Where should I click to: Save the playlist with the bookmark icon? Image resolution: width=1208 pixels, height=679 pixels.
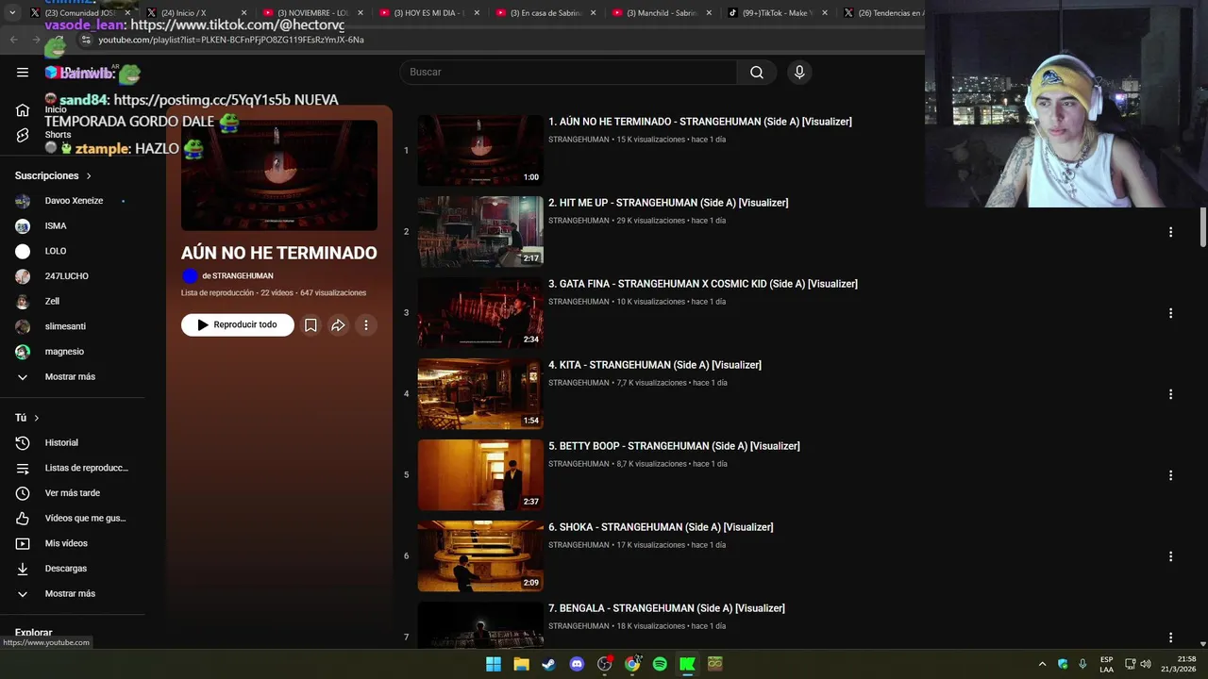coord(310,324)
